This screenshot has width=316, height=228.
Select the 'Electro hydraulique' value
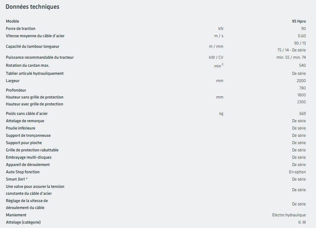tap(289, 215)
